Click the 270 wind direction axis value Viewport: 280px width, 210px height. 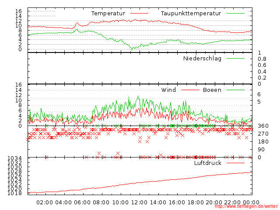point(263,134)
